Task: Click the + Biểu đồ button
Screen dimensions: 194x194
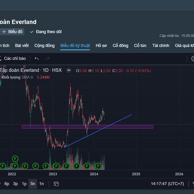Action: (x=12, y=32)
